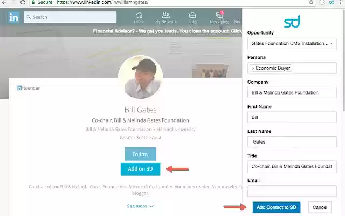Click the browser address bar URL
The width and height of the screenshot is (345, 216).
[102, 2]
